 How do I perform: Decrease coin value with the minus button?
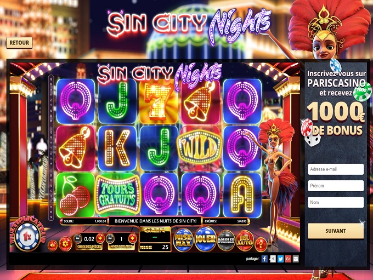78,238
